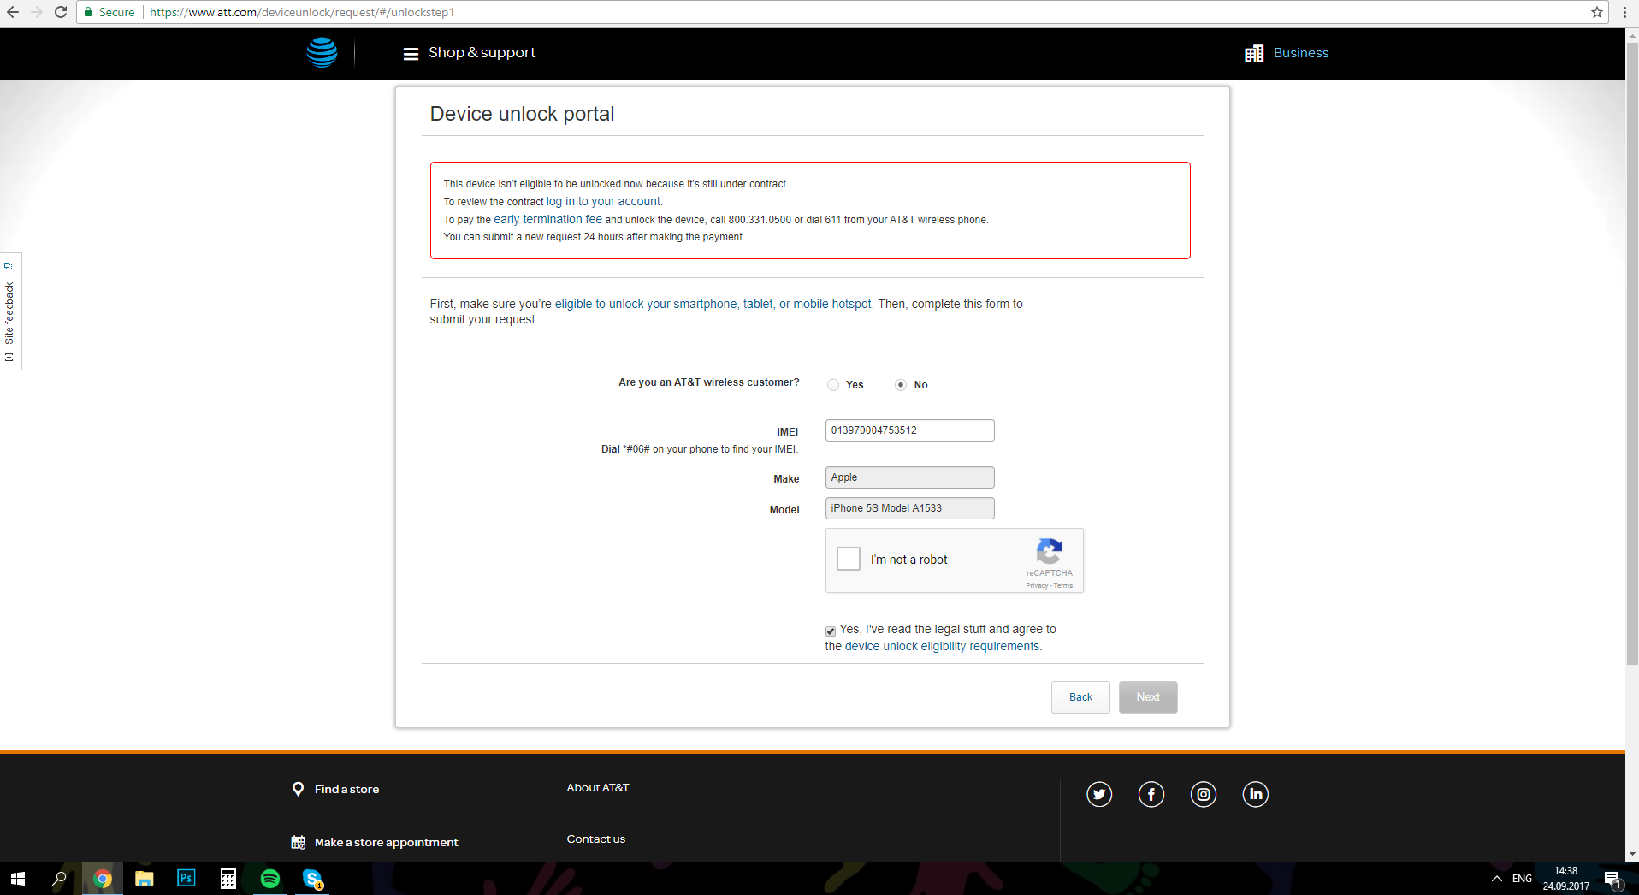Click the Find a store location pin
This screenshot has width=1639, height=895.
coord(298,788)
